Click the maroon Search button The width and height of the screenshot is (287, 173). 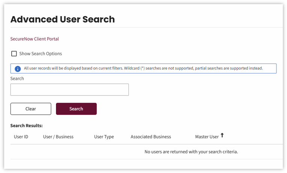pos(76,109)
